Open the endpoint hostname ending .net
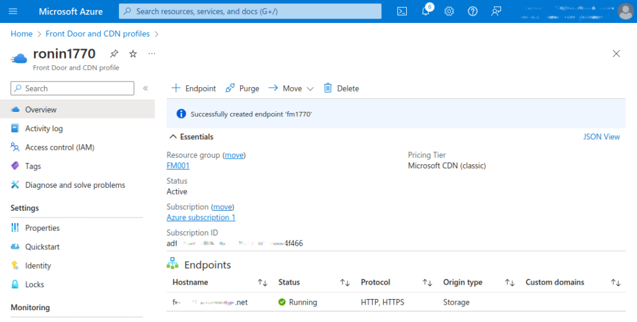The image size is (637, 322). (210, 302)
